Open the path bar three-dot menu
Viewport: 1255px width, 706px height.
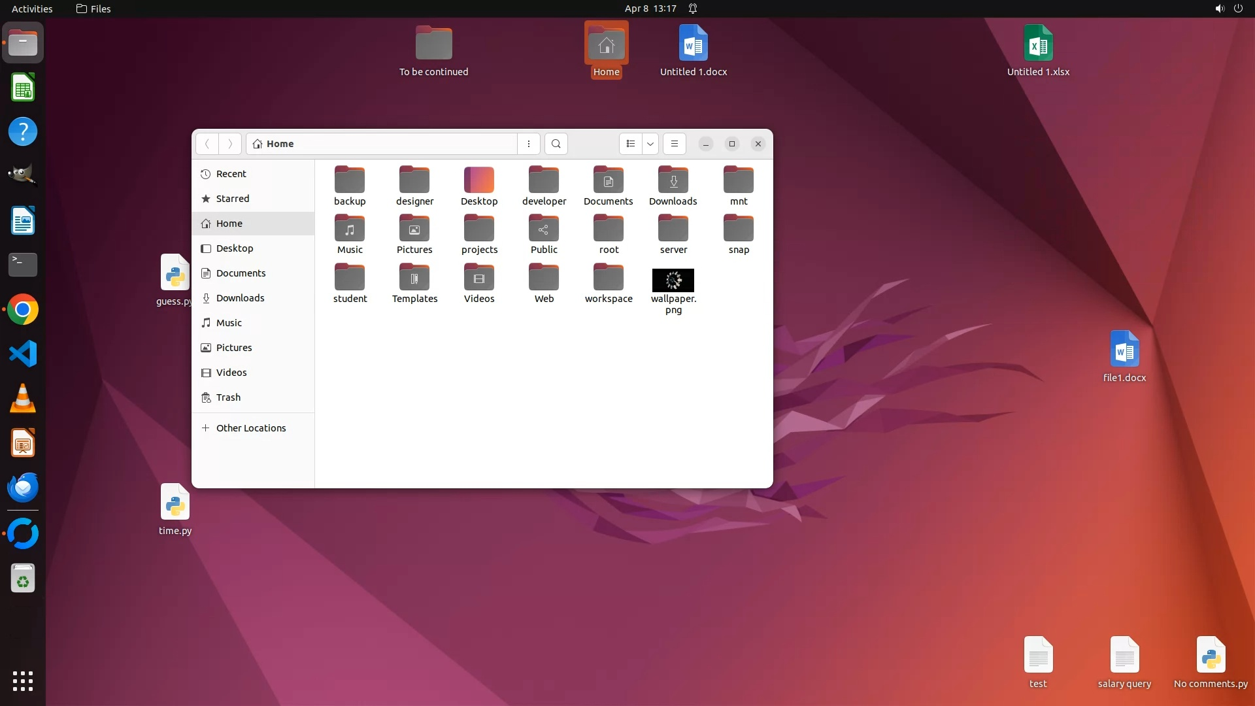coord(528,144)
